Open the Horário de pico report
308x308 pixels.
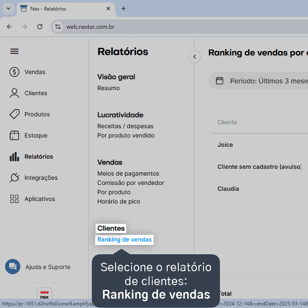tap(118, 201)
